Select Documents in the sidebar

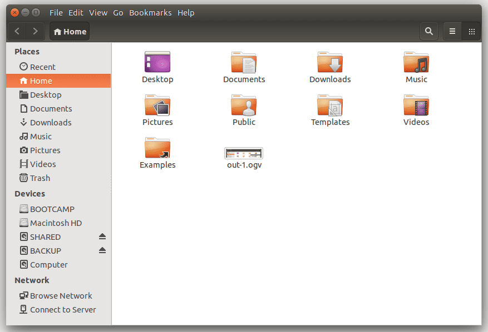58,109
